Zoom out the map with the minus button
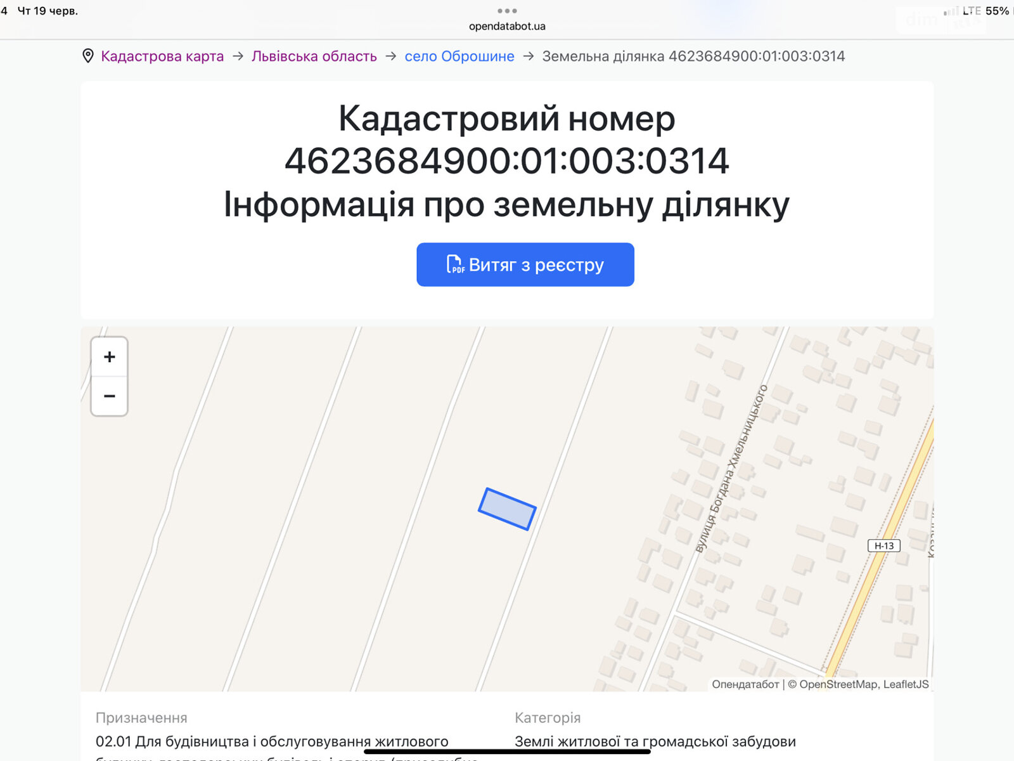 coord(110,396)
